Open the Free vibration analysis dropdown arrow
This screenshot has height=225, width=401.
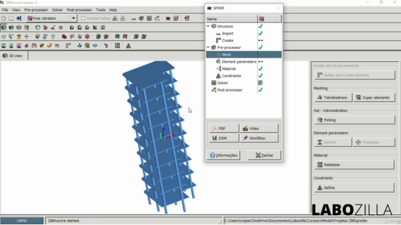pos(73,18)
